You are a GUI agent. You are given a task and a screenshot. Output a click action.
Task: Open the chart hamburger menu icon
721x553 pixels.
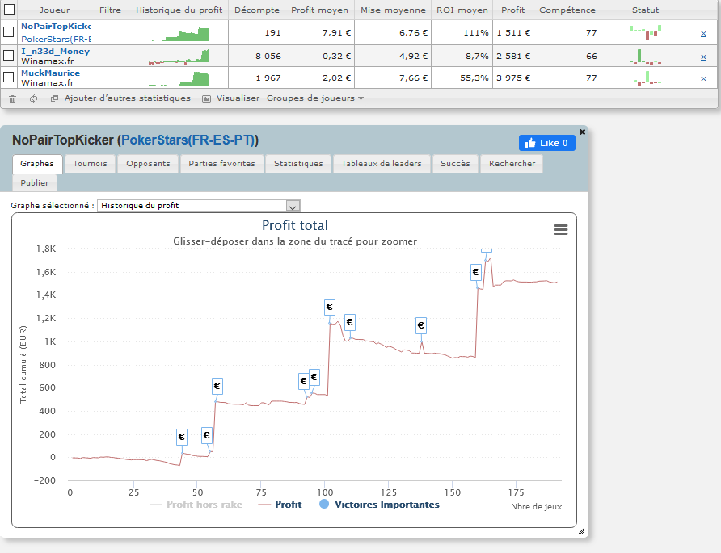click(x=560, y=229)
